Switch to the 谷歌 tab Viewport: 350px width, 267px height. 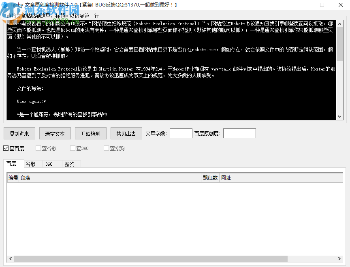[32, 164]
